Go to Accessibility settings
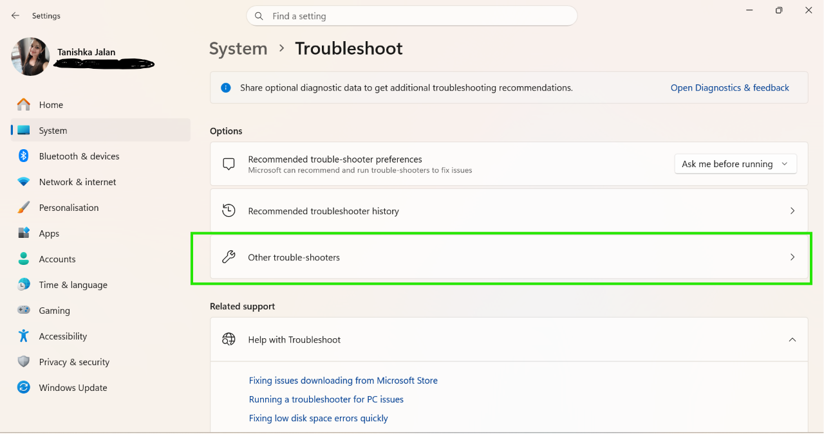 pyautogui.click(x=100, y=336)
